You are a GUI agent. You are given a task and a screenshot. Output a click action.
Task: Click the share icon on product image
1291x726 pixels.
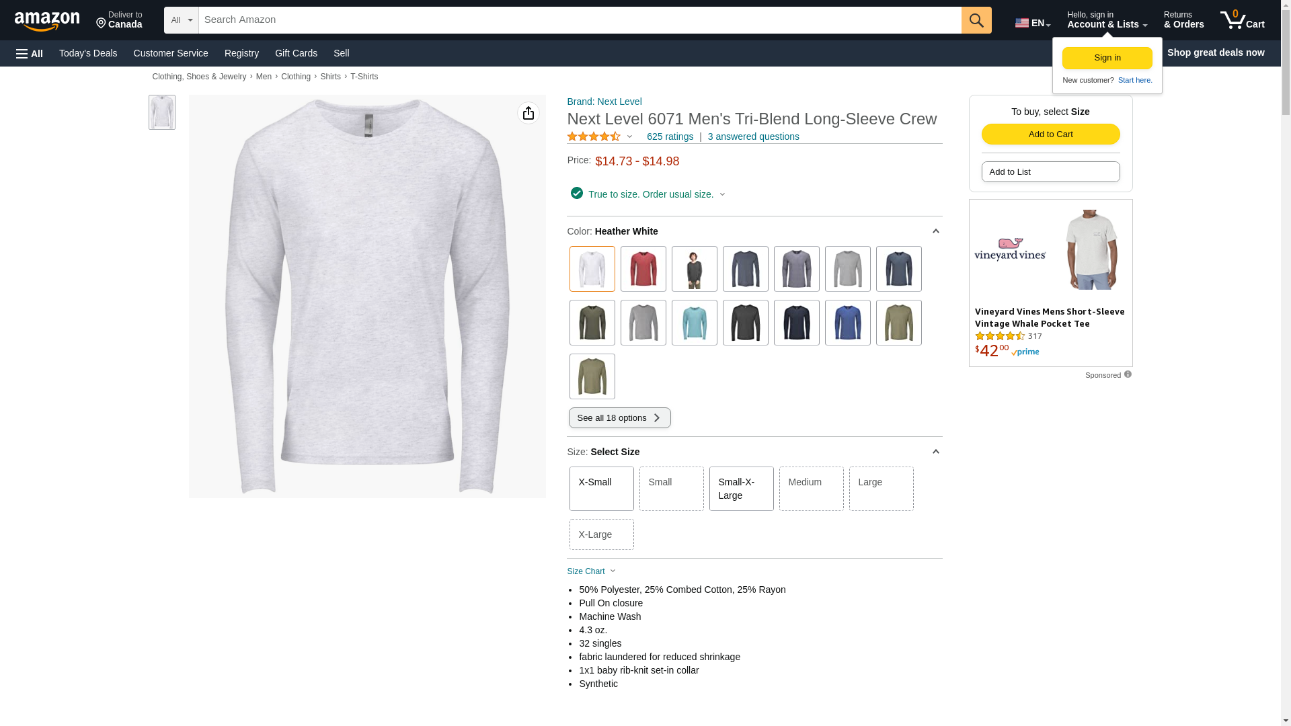pos(528,113)
